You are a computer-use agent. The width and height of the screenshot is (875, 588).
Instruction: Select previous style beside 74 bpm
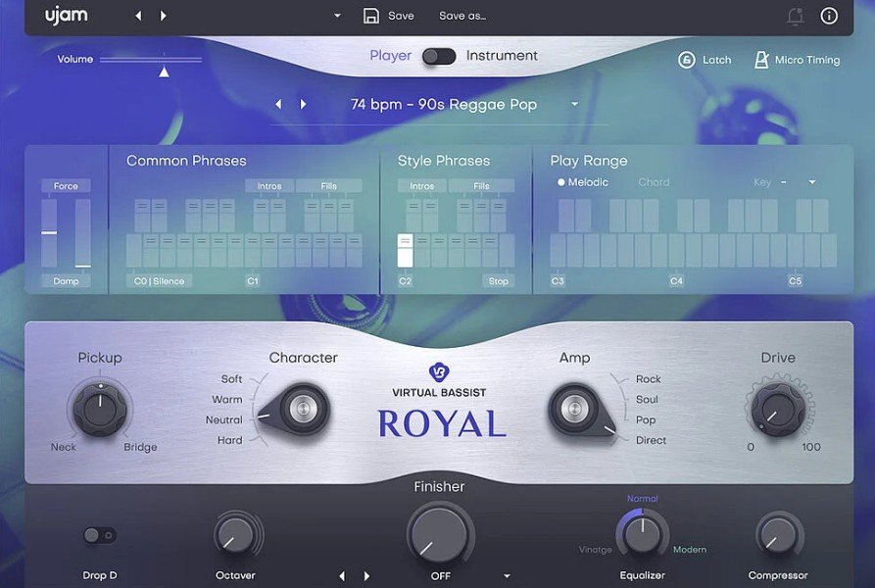278,104
